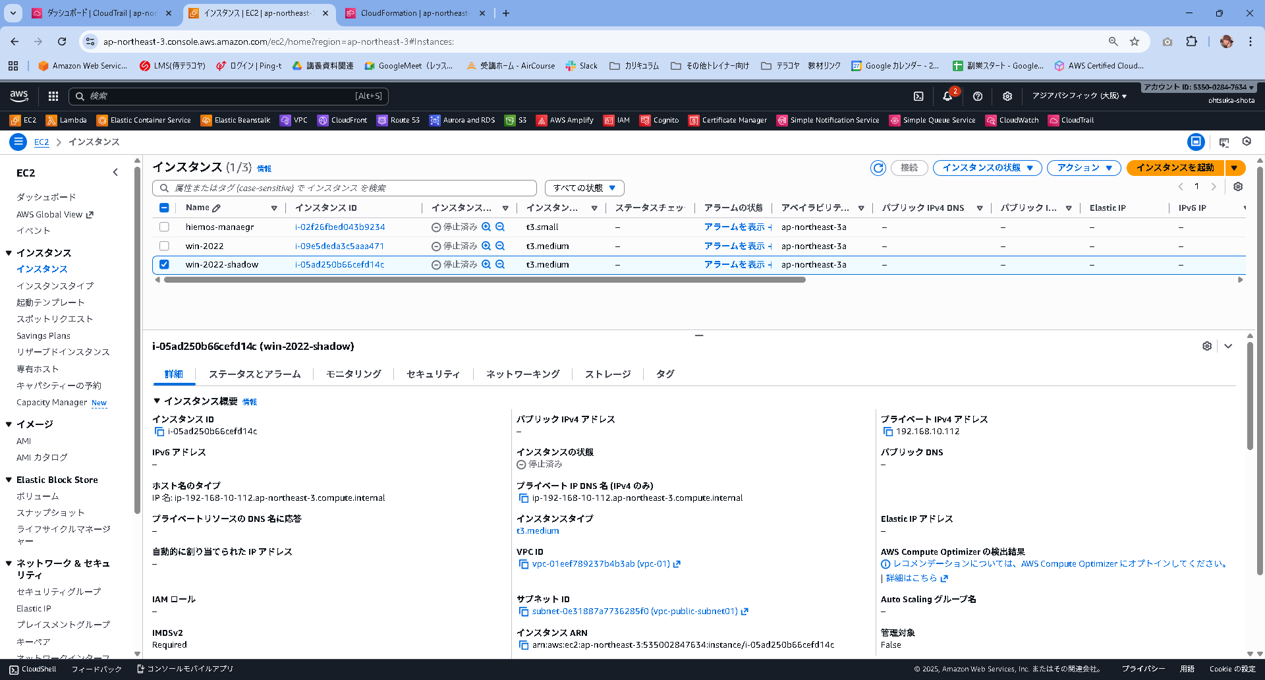Open the AWS help question mark icon
Image resolution: width=1265 pixels, height=680 pixels.
coord(978,96)
